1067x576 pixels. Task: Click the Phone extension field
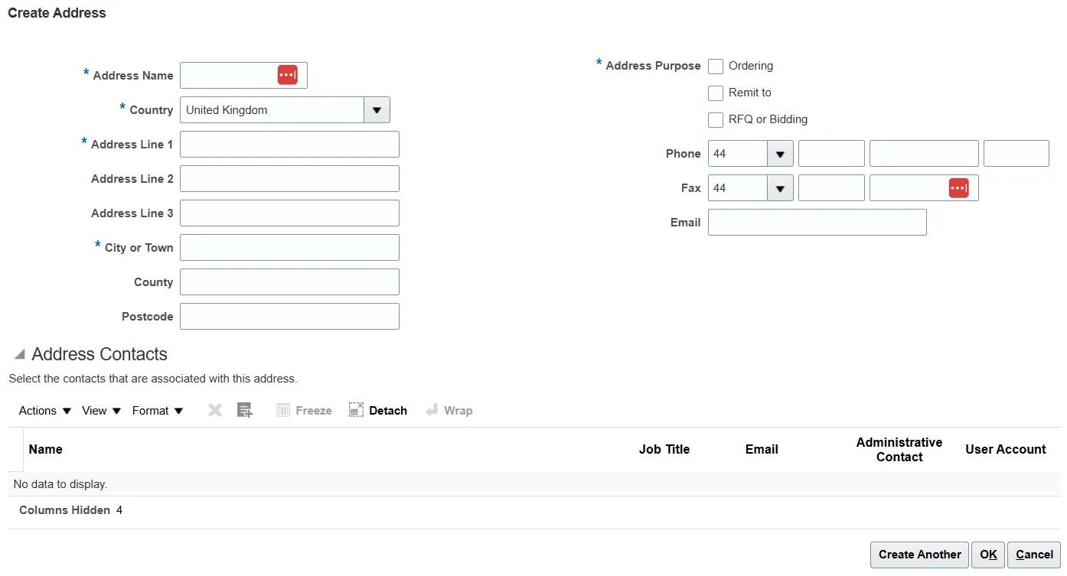click(1016, 154)
